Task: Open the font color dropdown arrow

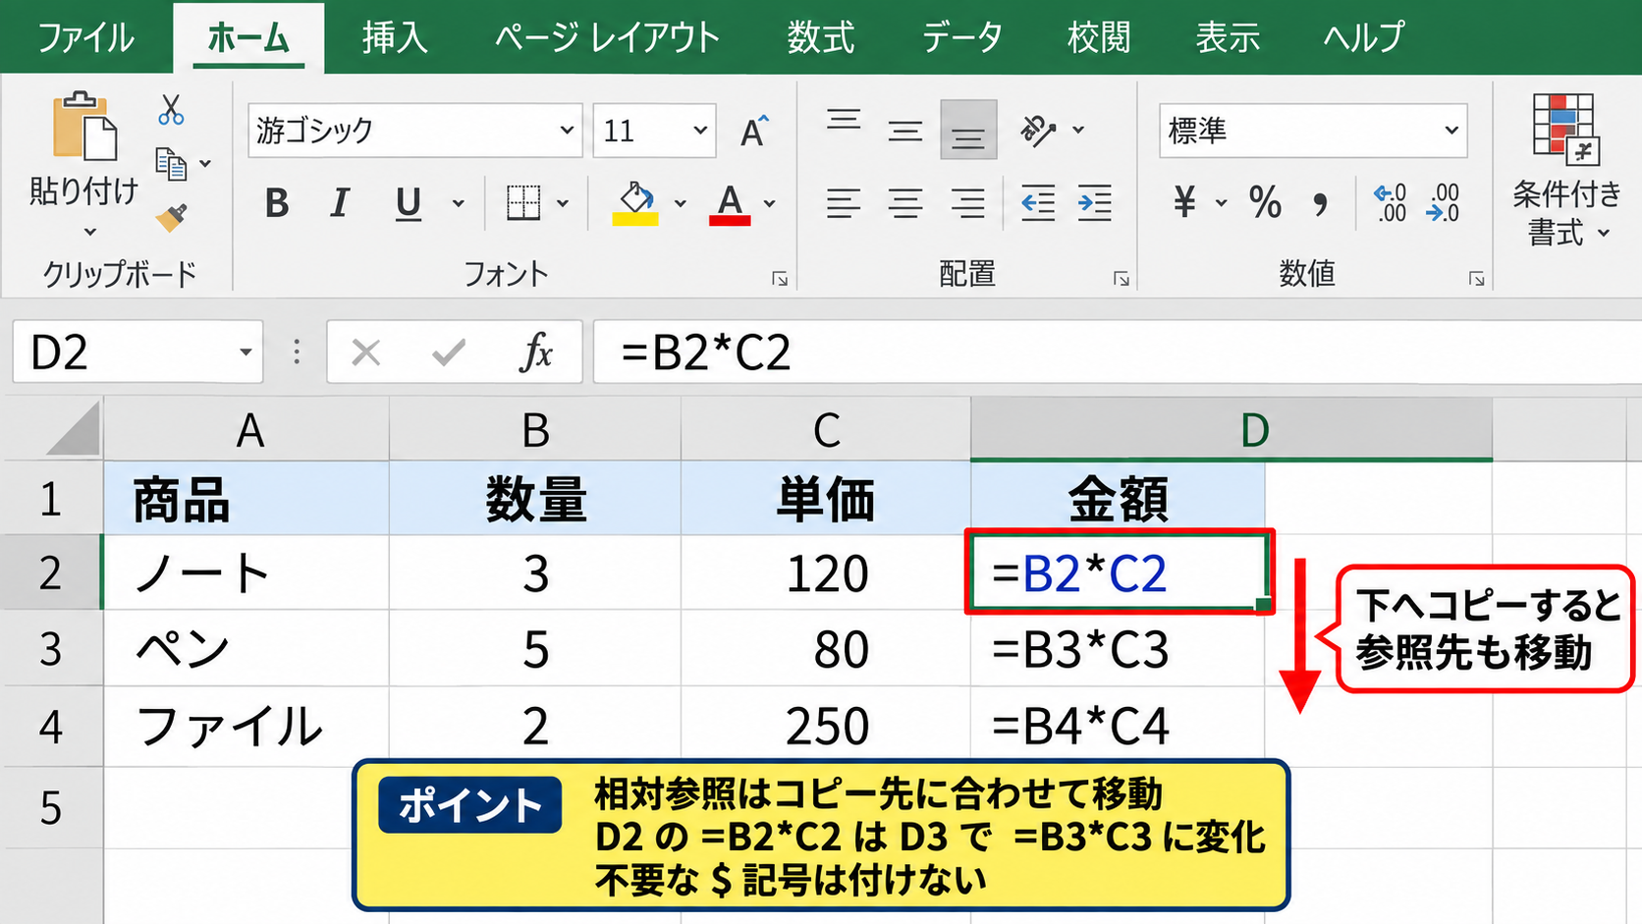Action: (x=770, y=203)
